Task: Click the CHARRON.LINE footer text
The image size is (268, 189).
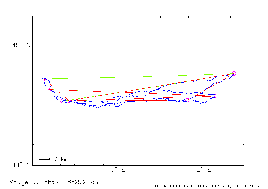Action: click(x=169, y=186)
